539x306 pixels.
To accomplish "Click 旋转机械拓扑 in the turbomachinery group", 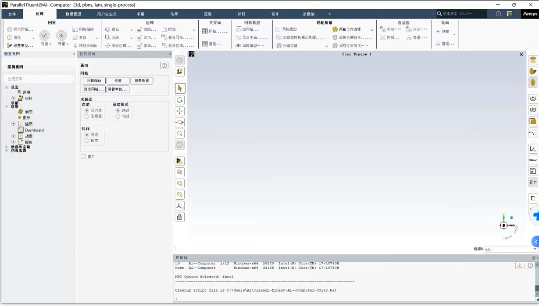I will [x=352, y=37].
